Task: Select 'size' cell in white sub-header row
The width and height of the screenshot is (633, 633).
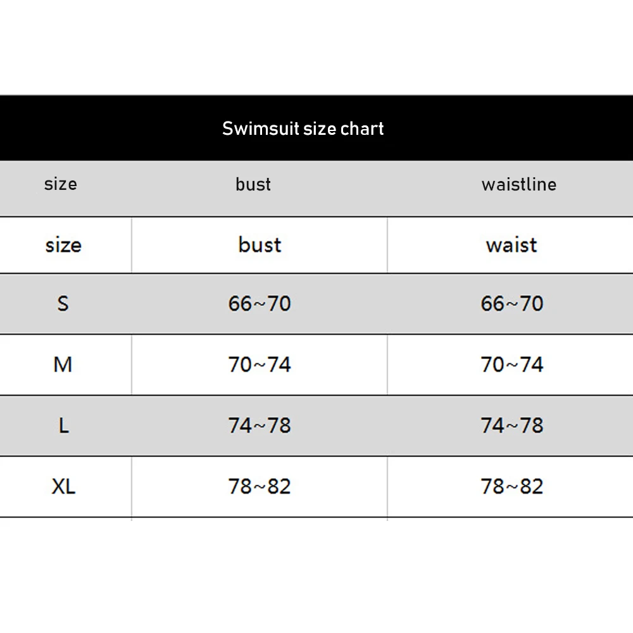Action: point(63,245)
